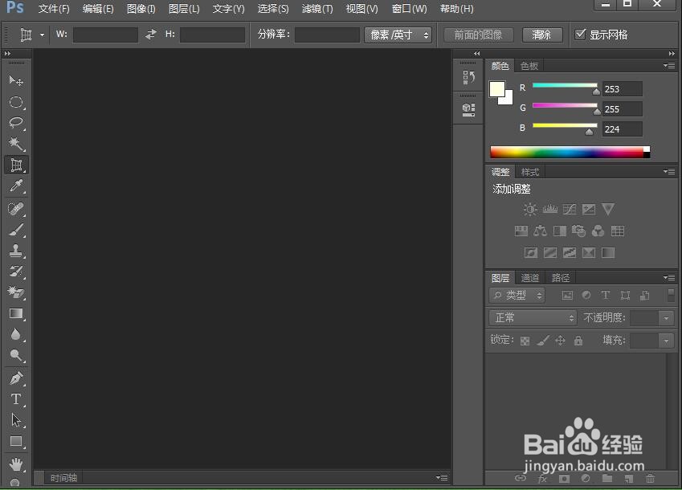Add a Channel Mixer adjustment
This screenshot has height=490, width=682.
(598, 231)
